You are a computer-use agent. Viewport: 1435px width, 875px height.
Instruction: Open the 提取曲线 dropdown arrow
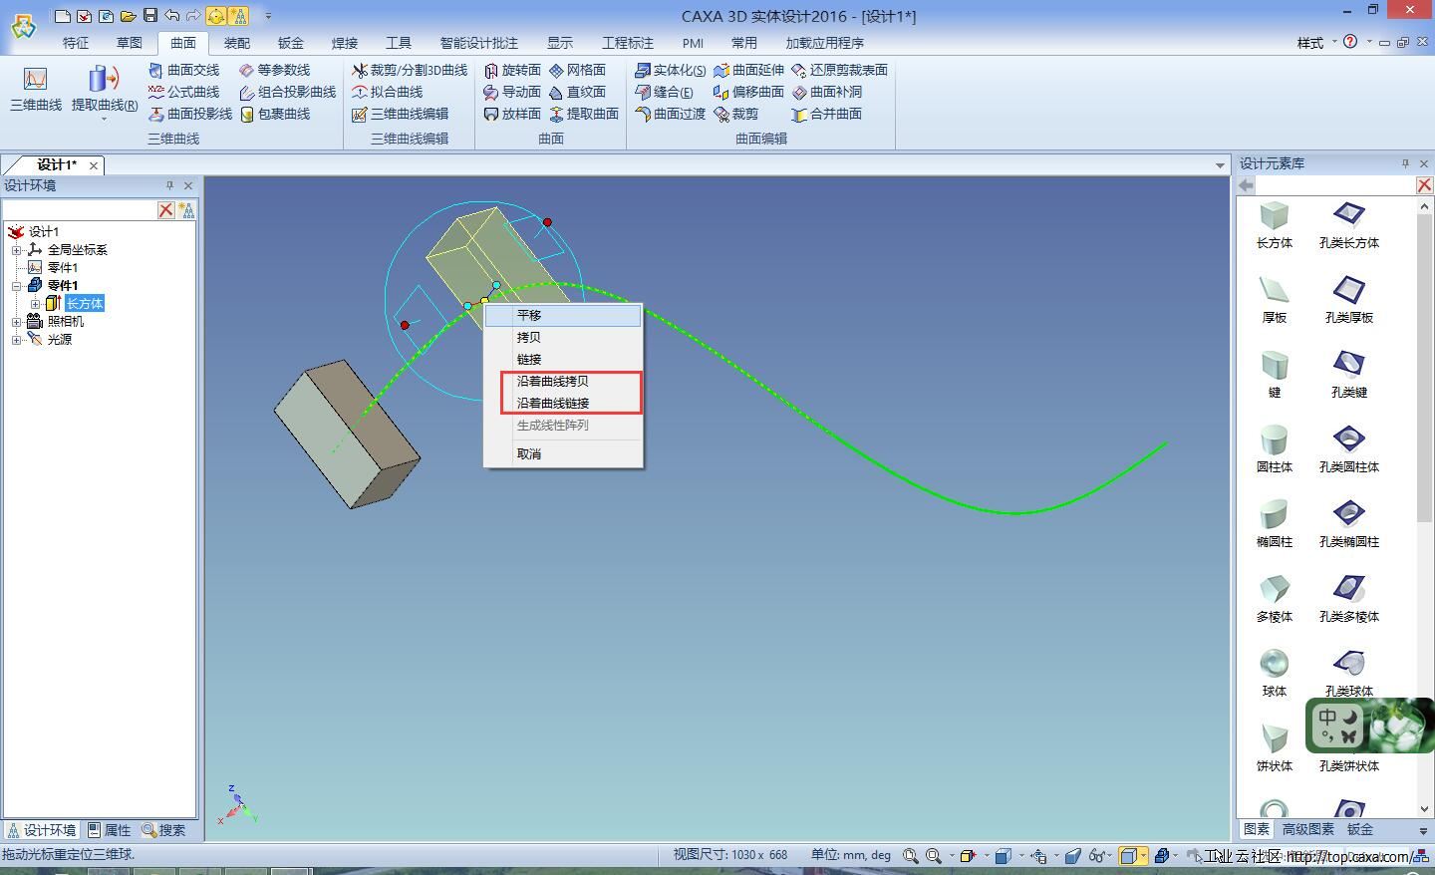(x=104, y=119)
